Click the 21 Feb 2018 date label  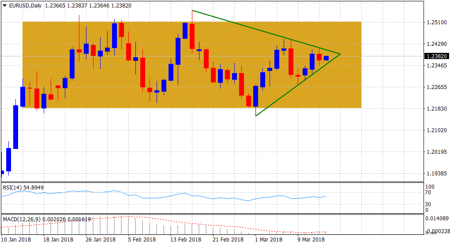coord(228,240)
